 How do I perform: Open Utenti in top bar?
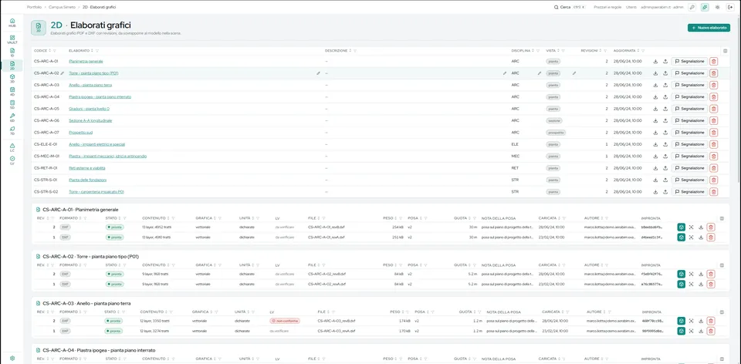631,7
